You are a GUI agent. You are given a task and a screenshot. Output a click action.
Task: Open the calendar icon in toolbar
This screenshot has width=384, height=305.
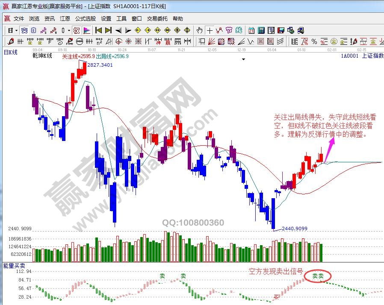tap(251, 30)
